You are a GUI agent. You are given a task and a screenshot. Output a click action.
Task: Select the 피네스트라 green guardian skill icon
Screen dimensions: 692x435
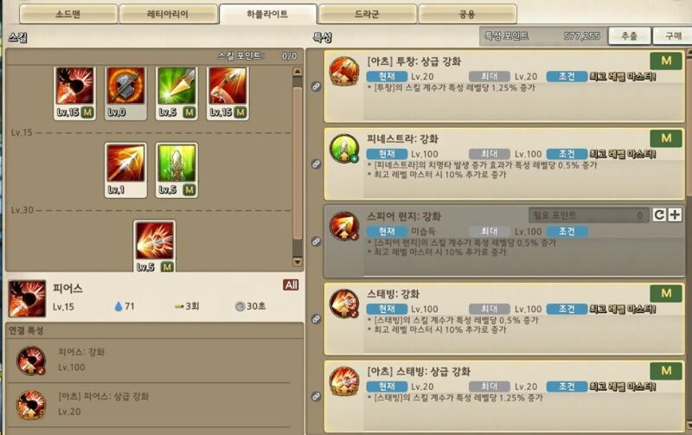coord(176,170)
